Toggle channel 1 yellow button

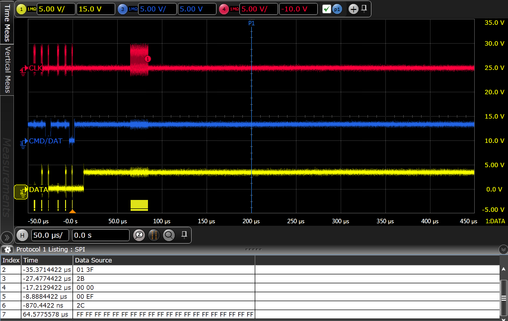[x=21, y=9]
